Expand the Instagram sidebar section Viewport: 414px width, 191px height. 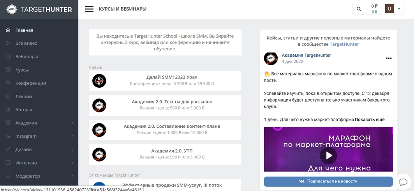(72, 136)
